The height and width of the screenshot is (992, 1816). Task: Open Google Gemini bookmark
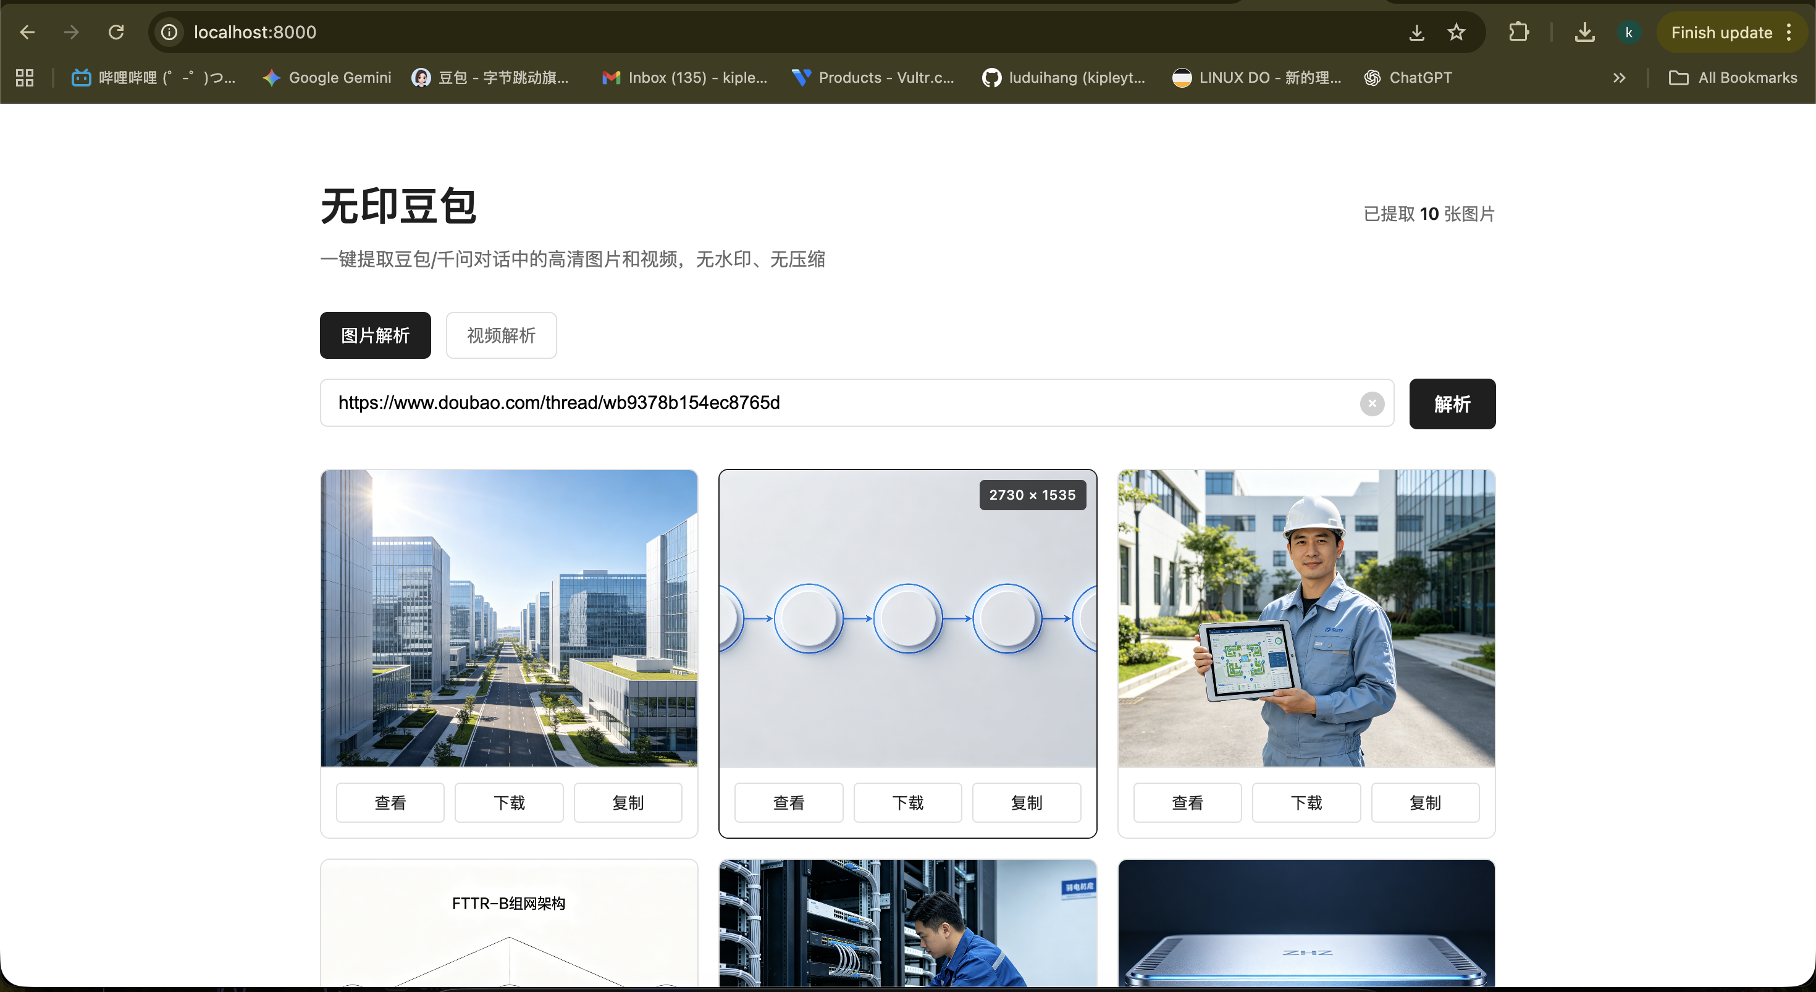point(326,78)
